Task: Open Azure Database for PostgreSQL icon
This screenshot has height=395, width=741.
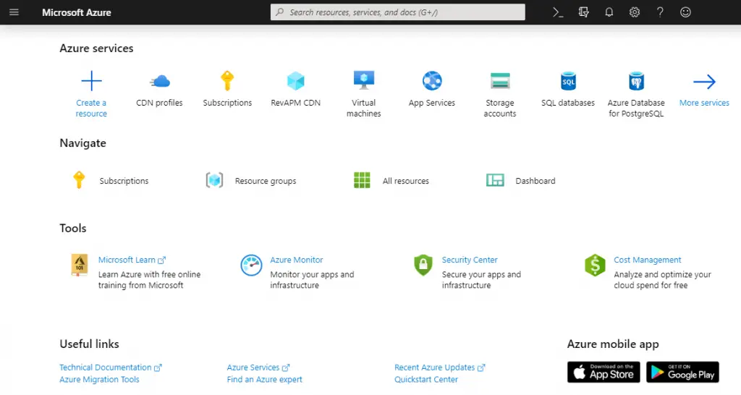Action: click(636, 81)
